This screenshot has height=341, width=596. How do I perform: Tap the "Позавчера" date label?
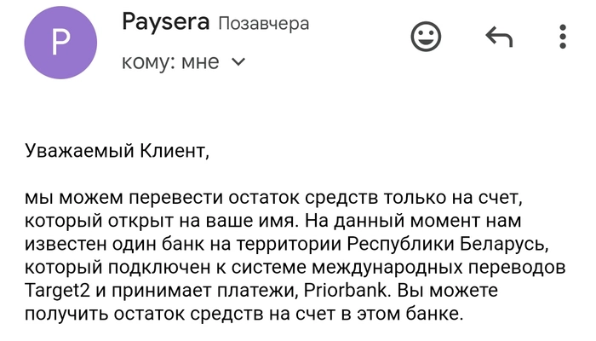[x=264, y=24]
